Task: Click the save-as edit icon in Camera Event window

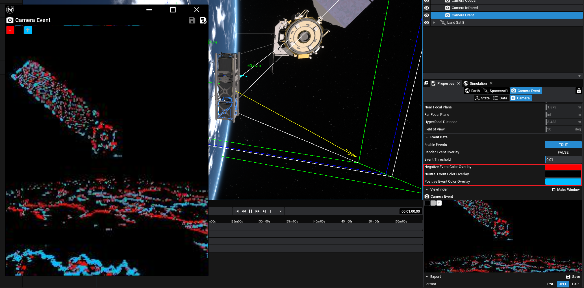Action: [x=203, y=20]
